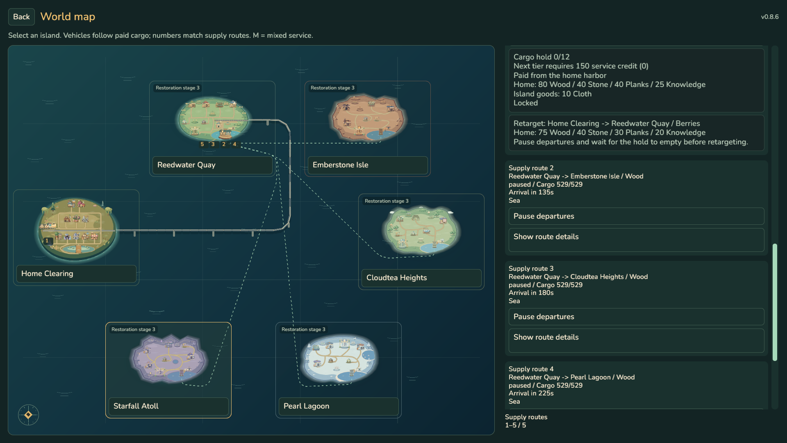Click the Starfall Atoll name label
Screen dimensions: 787x443
coord(168,406)
